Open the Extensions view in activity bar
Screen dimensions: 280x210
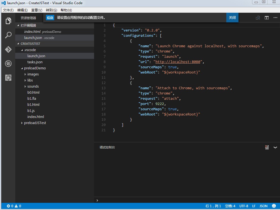coord(8,78)
